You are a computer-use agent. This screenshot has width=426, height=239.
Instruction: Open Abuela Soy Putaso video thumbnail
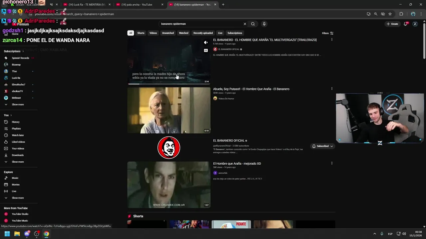pos(169,110)
